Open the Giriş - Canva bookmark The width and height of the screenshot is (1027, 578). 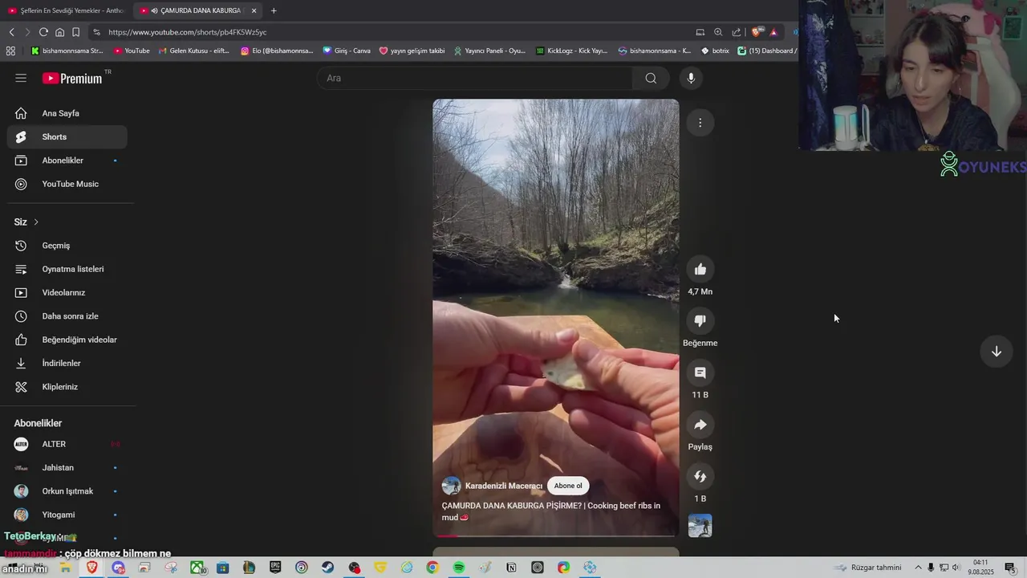[x=347, y=51]
